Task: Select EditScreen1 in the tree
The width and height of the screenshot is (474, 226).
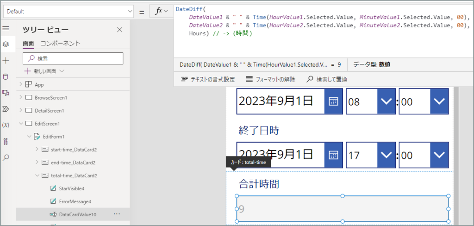Action: tap(48, 124)
